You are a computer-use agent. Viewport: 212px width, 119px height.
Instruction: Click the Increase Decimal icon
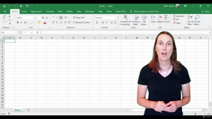click(x=111, y=22)
